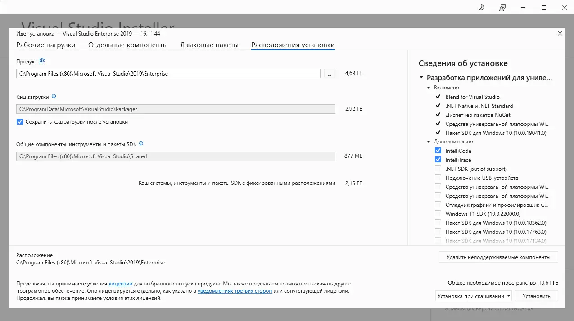Click the Установить button
The image size is (574, 321).
pos(537,296)
